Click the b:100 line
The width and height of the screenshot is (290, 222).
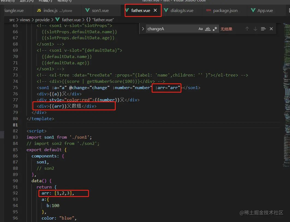pos(53,206)
